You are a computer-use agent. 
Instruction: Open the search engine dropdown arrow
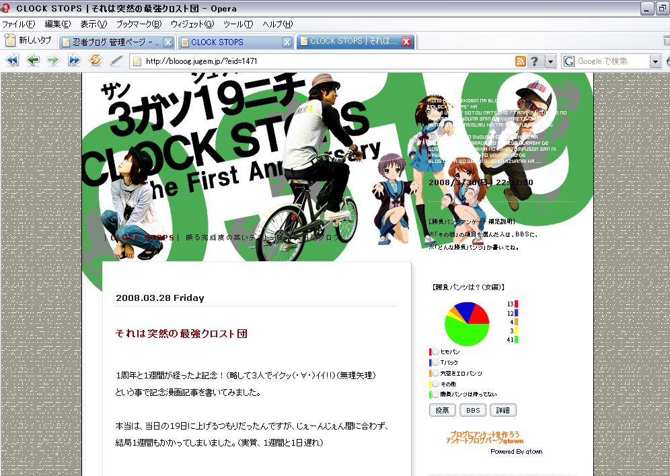click(x=655, y=61)
